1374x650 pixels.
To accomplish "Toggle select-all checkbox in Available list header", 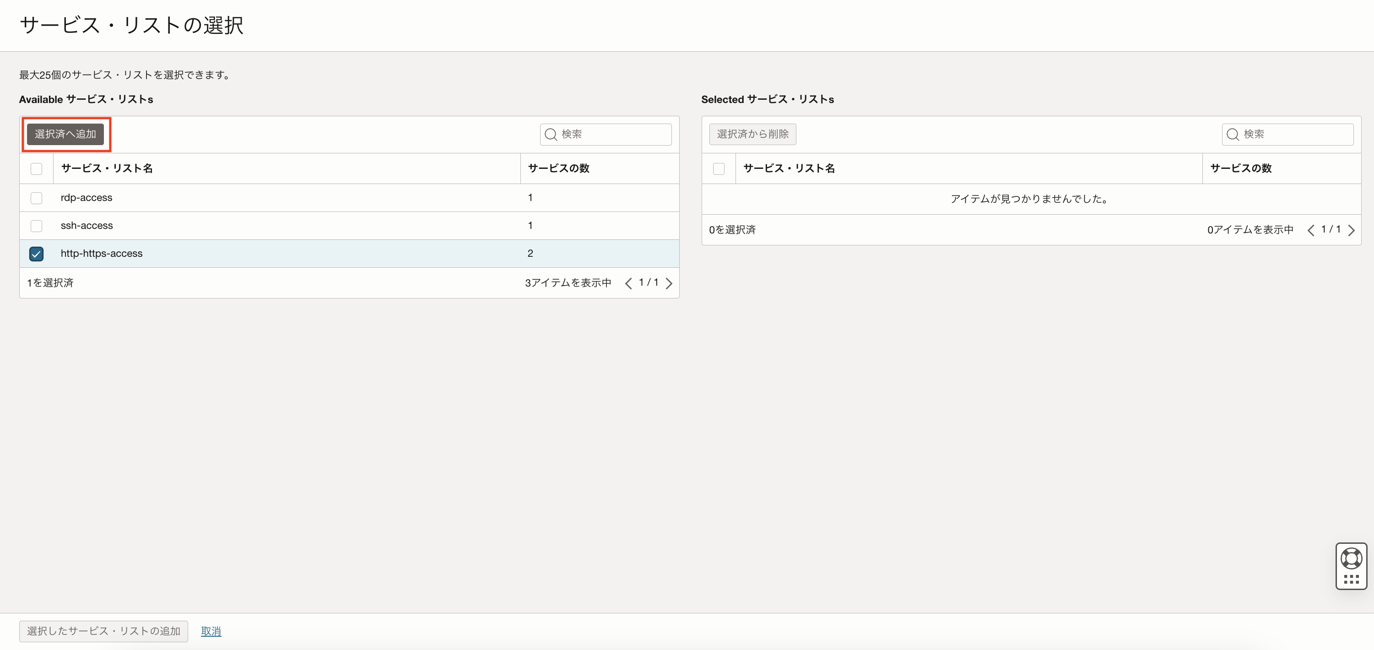I will coord(36,168).
